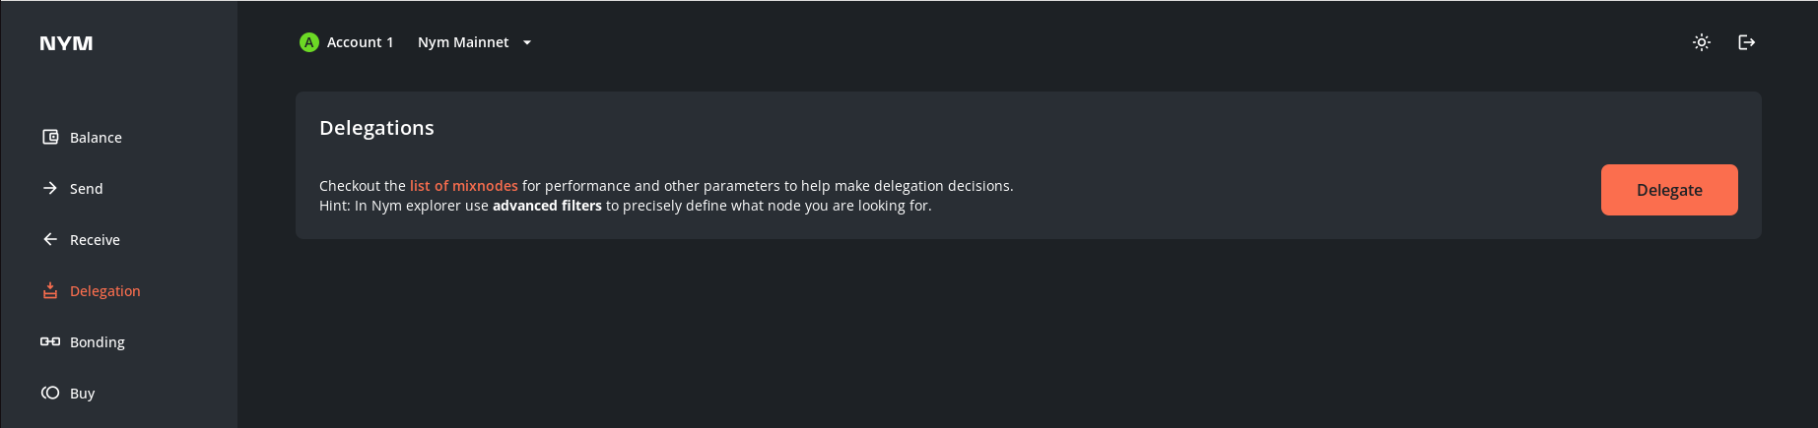
Task: Open the Account 1 switcher
Action: (x=360, y=42)
